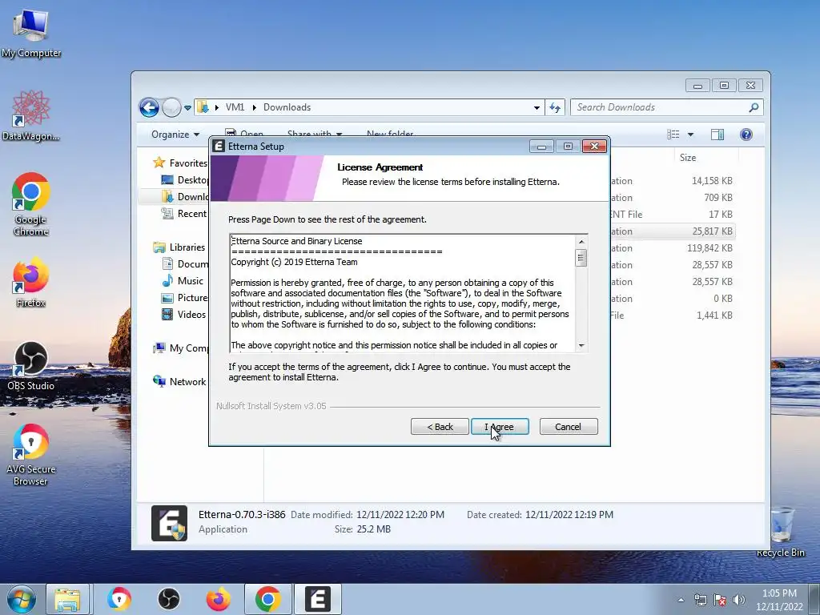Viewport: 820px width, 615px height.
Task: Select the Firefox desktop shortcut
Action: [31, 283]
